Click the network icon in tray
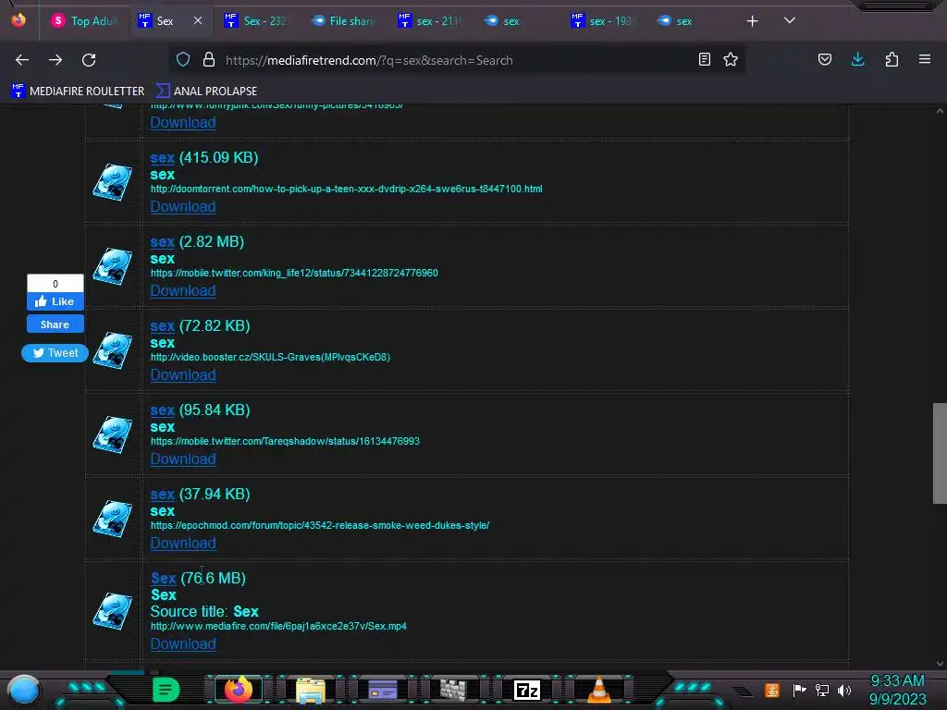 point(822,690)
